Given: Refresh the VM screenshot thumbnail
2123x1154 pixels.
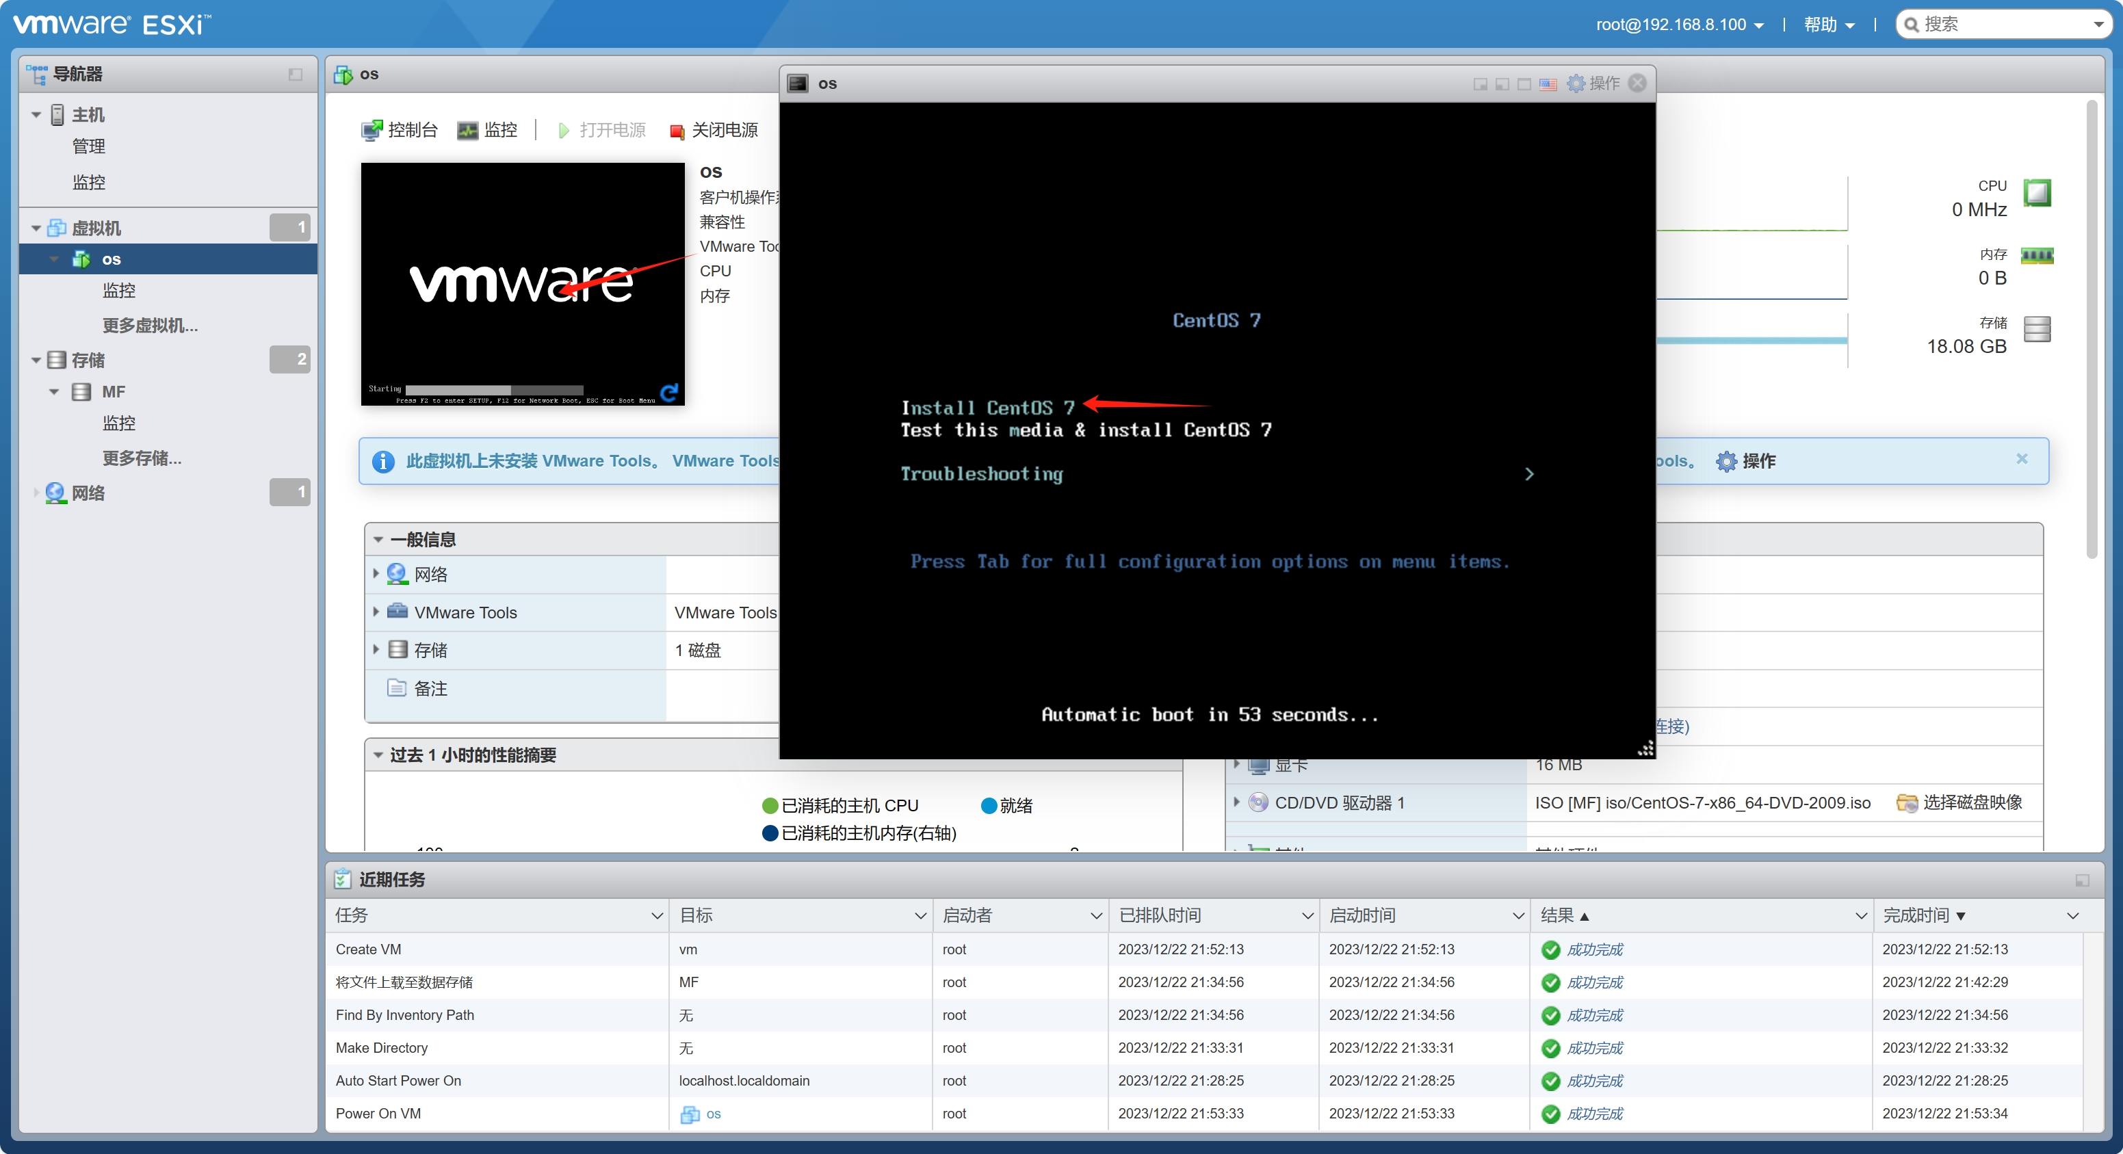Looking at the screenshot, I should click(x=669, y=393).
